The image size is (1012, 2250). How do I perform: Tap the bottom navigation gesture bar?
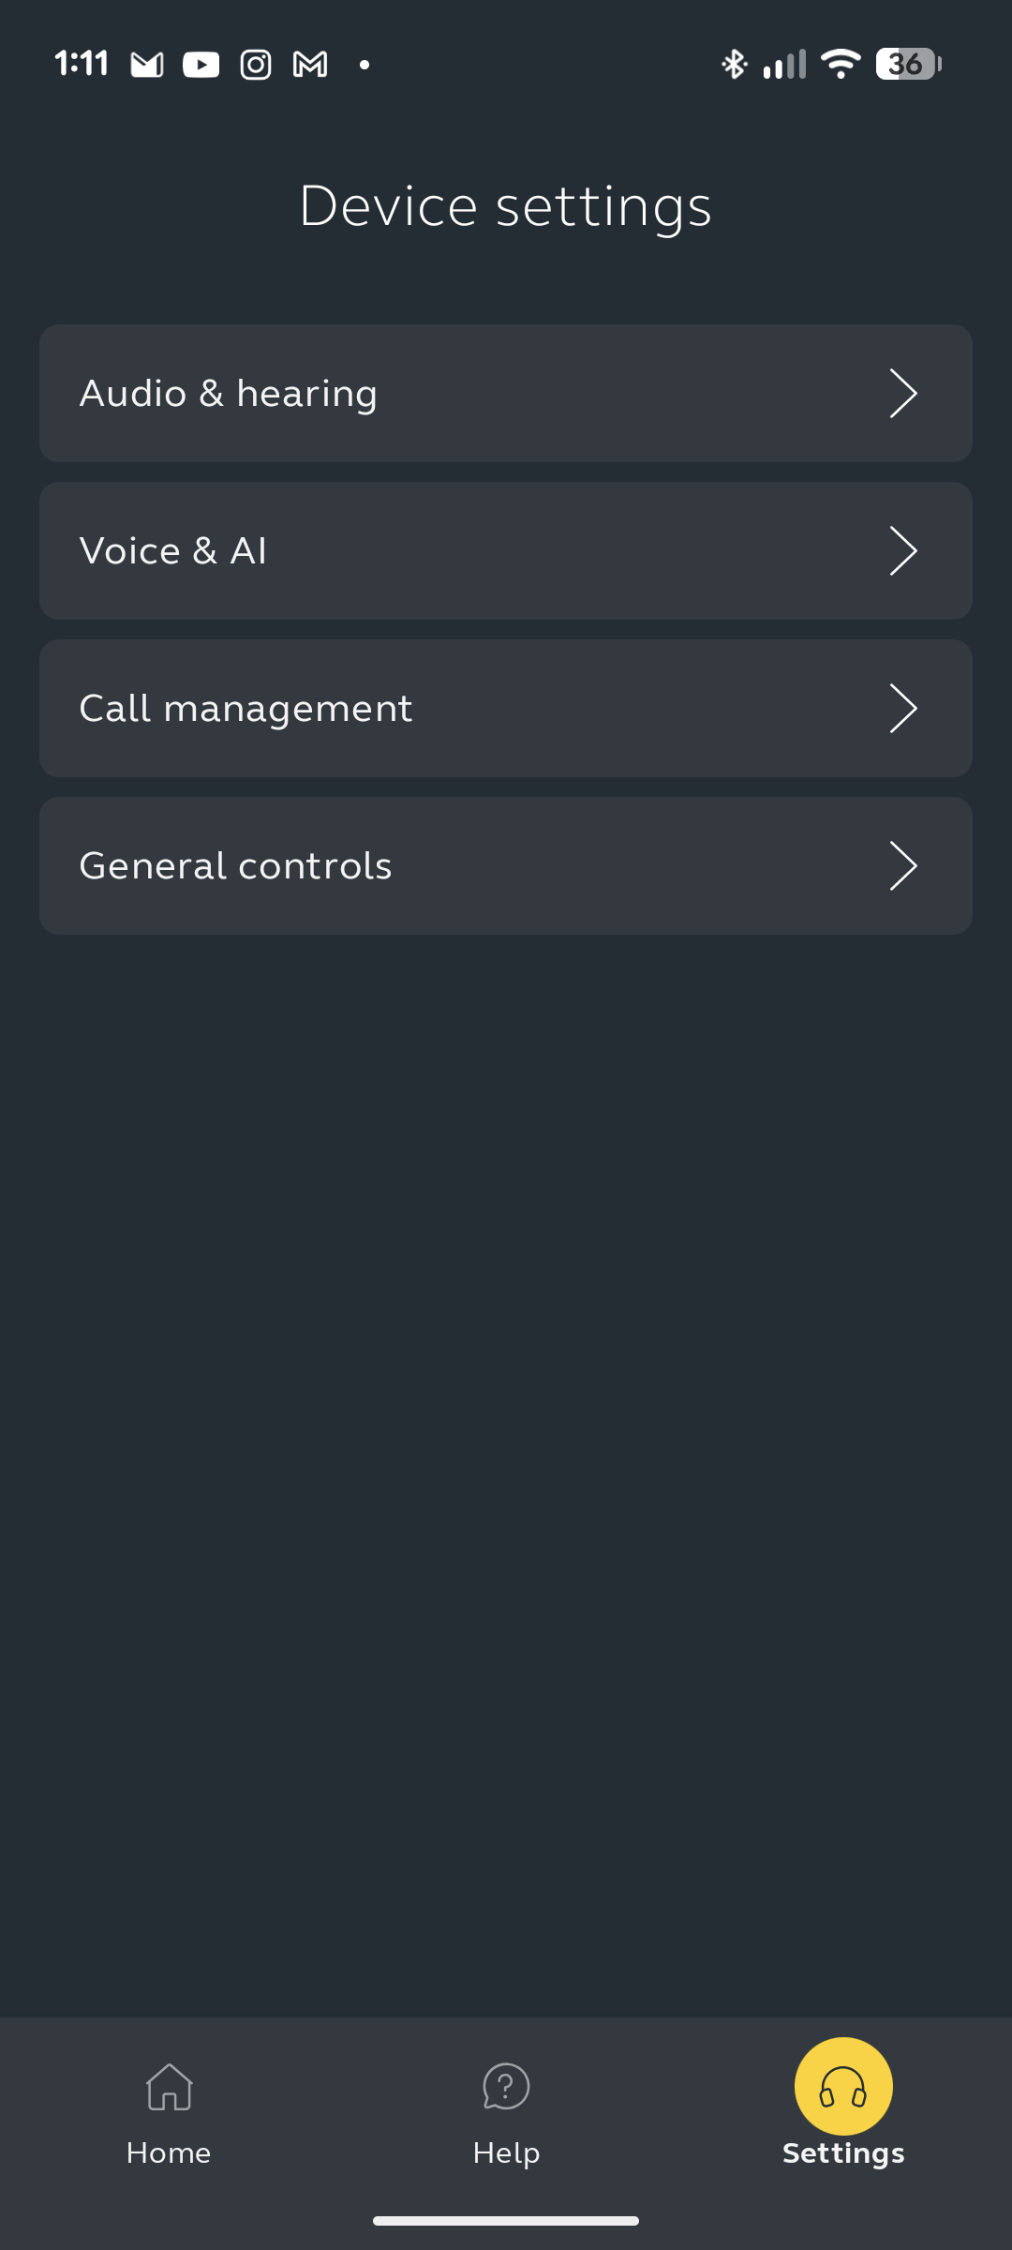(x=506, y=2220)
